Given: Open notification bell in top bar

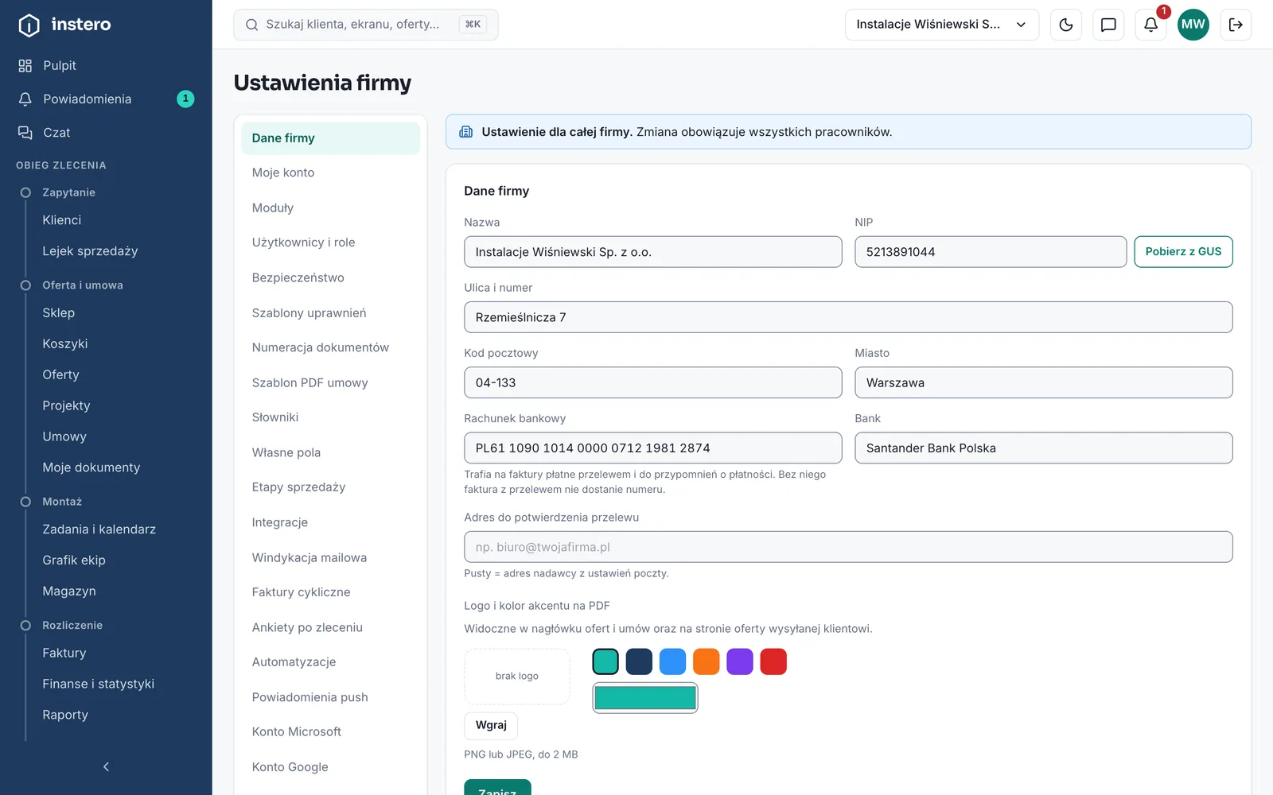Looking at the screenshot, I should point(1150,25).
